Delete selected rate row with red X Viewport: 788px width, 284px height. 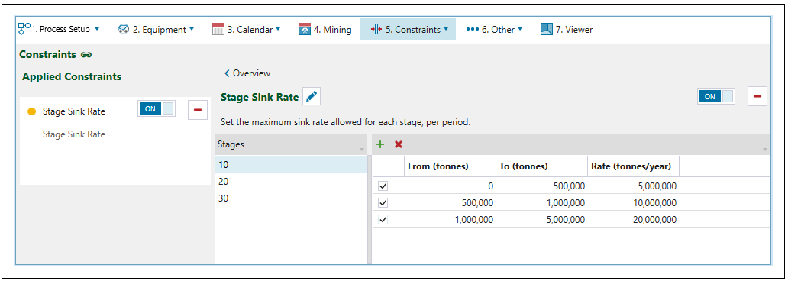coord(399,144)
